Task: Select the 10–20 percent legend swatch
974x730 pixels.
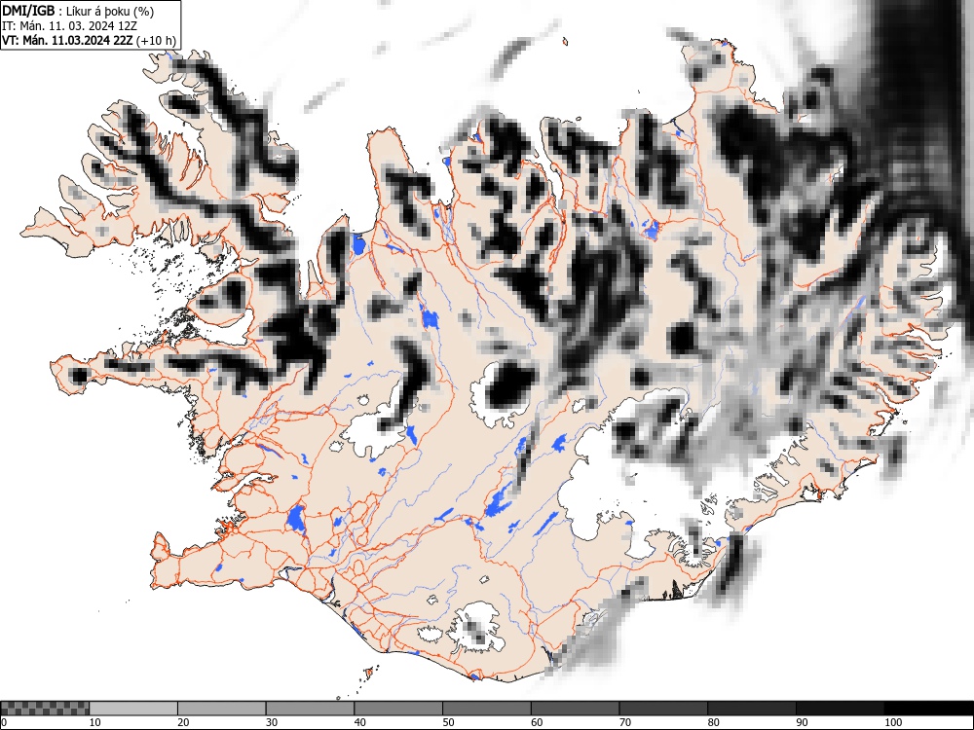Action: (x=133, y=709)
